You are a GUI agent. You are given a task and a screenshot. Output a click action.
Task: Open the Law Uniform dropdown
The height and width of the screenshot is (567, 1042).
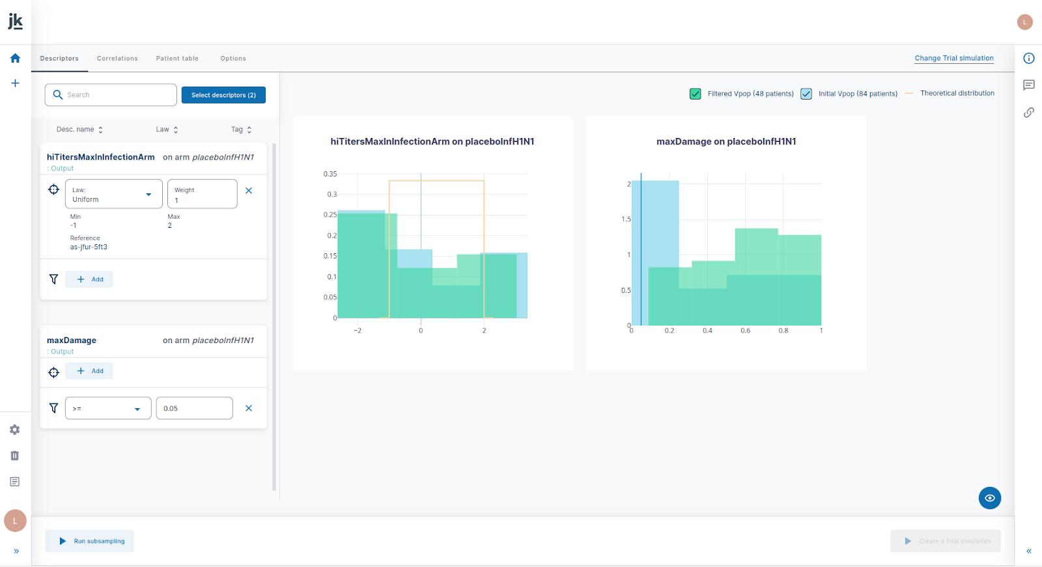pos(114,194)
